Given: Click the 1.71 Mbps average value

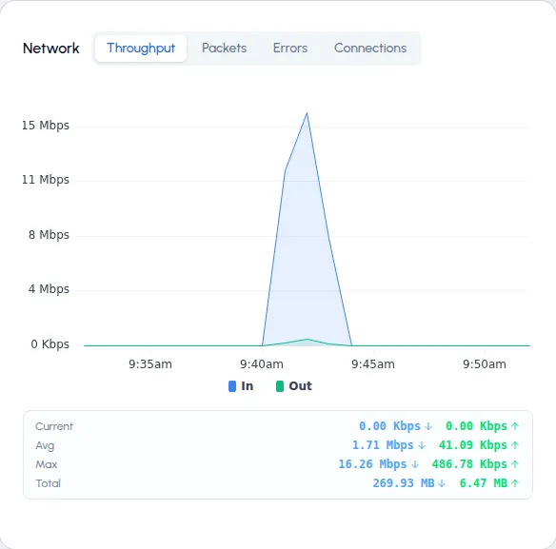Looking at the screenshot, I should tap(383, 445).
